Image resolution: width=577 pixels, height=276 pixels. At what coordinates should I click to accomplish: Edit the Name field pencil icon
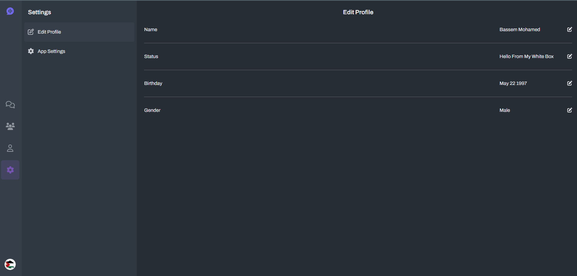tap(569, 29)
